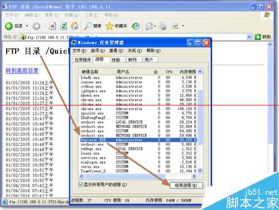Open 选项 menu in Task Manager
279x210 pixels.
click(x=98, y=51)
